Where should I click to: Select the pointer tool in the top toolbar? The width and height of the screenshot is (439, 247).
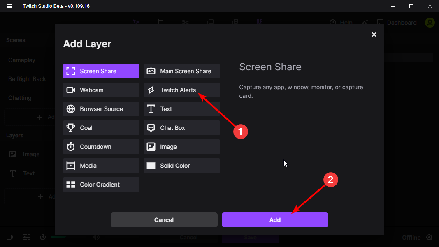(x=136, y=22)
